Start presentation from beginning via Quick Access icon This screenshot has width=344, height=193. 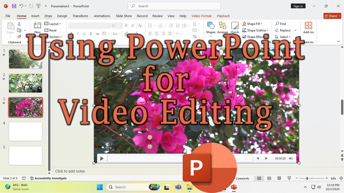point(38,6)
